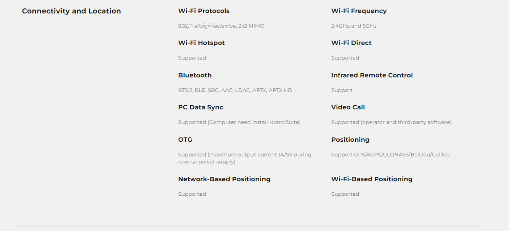The width and height of the screenshot is (509, 231).
Task: Click the PC Data Sync heading
Action: (x=201, y=107)
